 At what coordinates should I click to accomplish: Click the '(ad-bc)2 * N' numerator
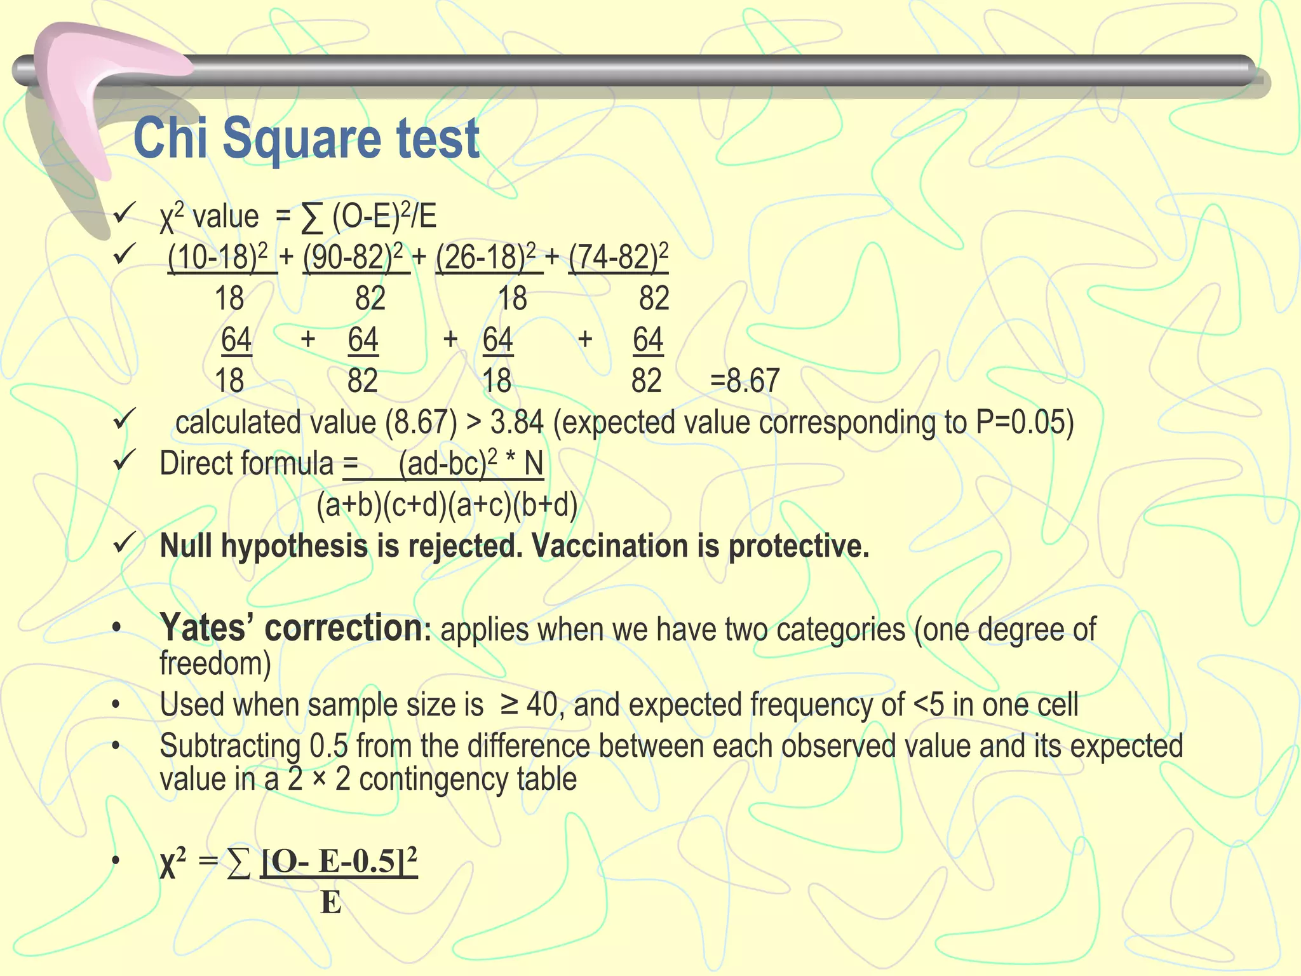pyautogui.click(x=471, y=463)
